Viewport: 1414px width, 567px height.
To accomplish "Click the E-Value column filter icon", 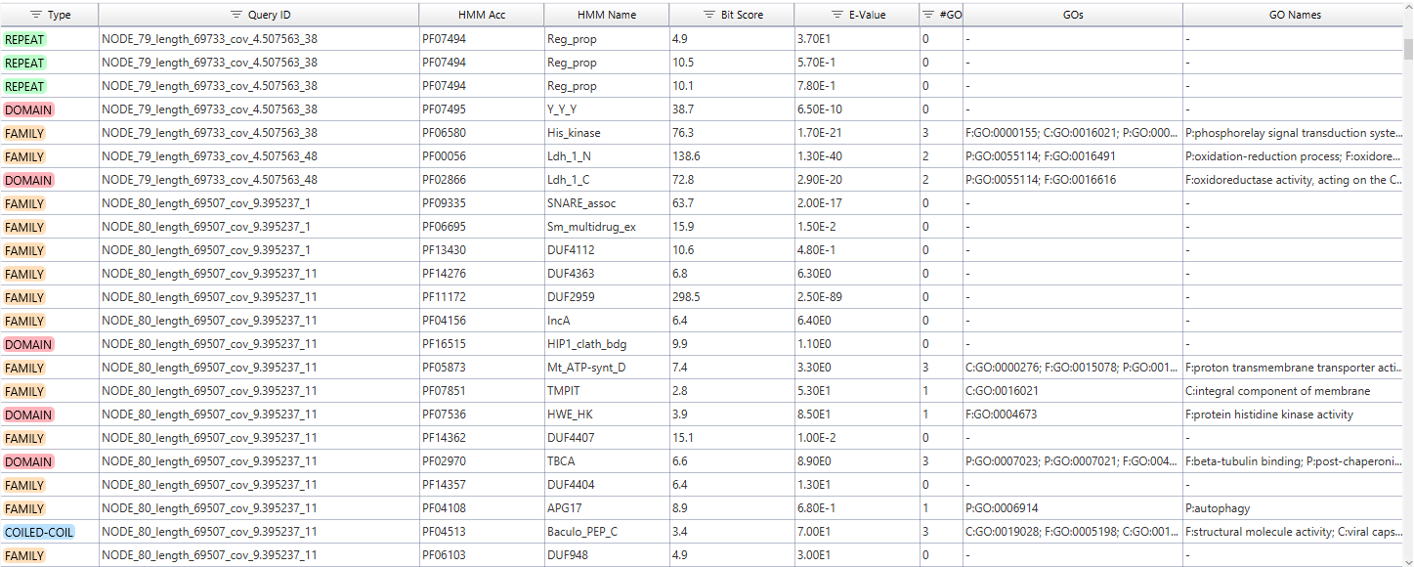I will tap(837, 15).
